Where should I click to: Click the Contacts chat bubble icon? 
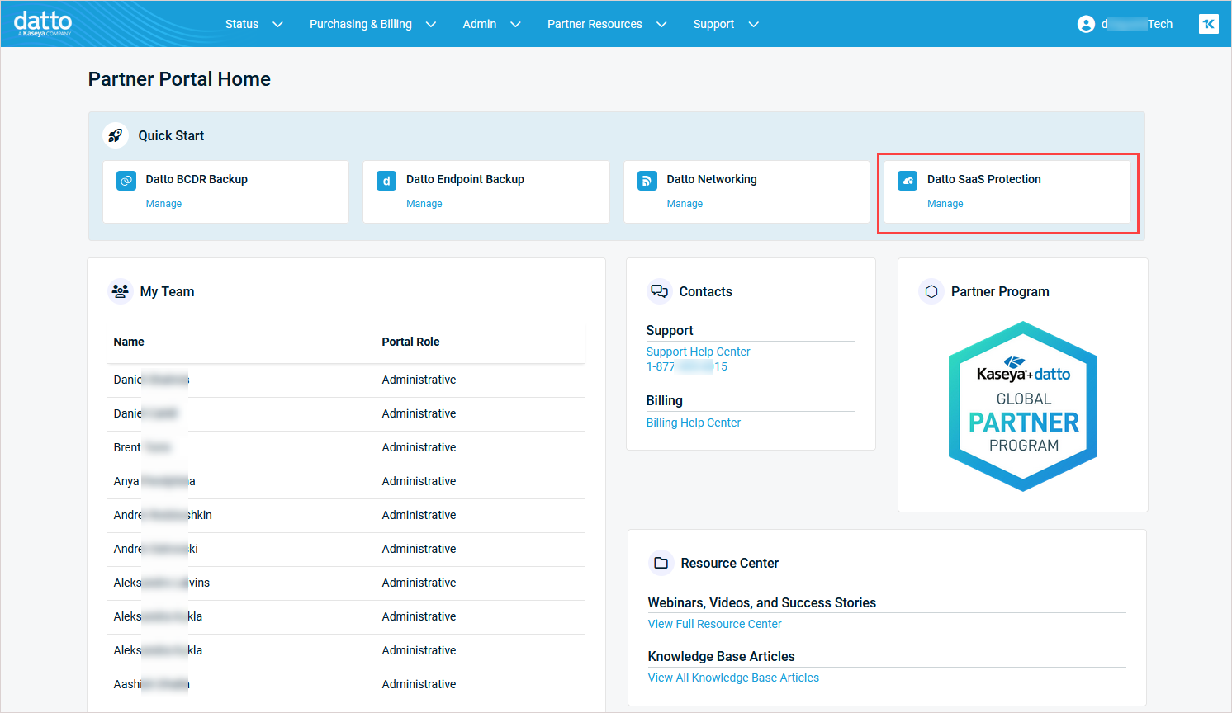(659, 291)
